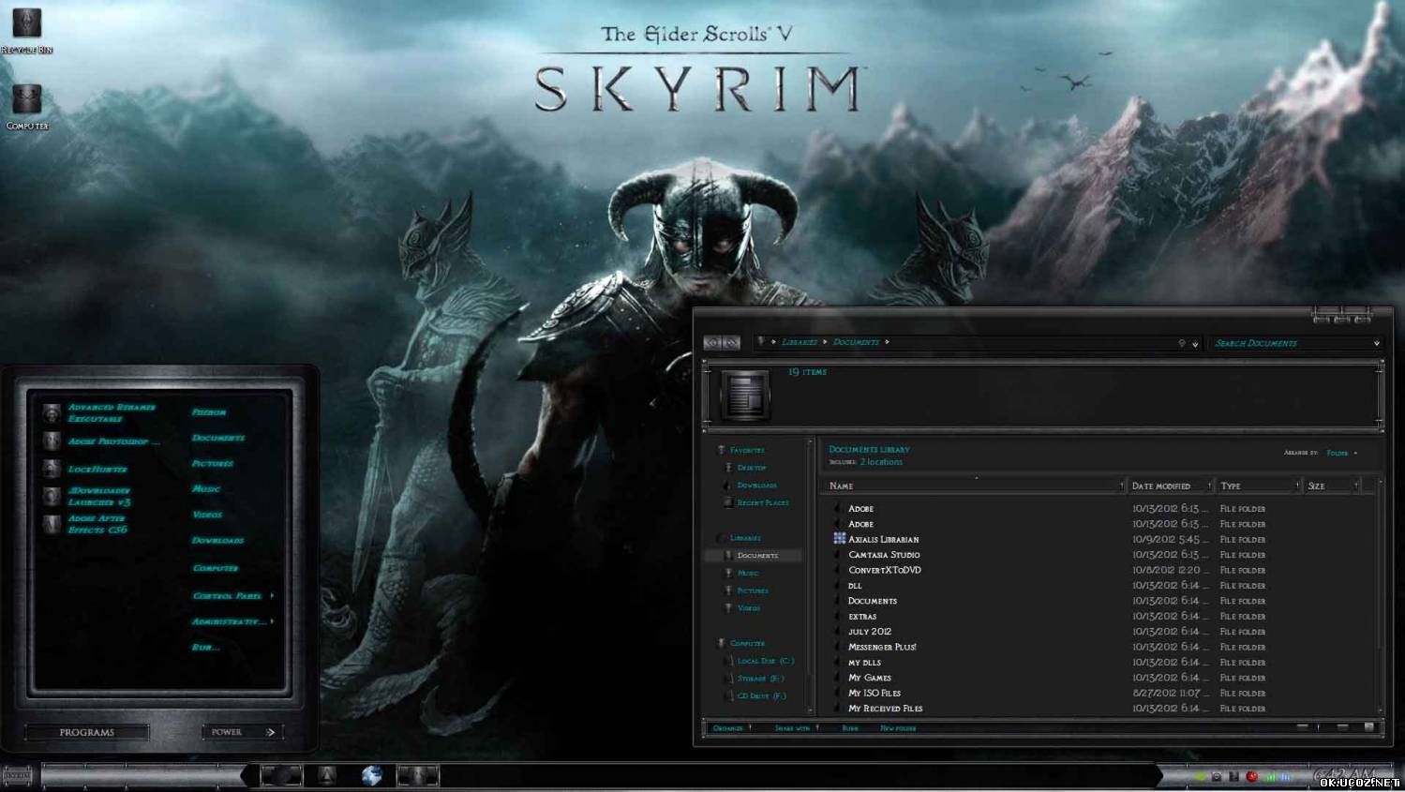Open Run... in the start menu
The image size is (1405, 792).
(x=205, y=647)
